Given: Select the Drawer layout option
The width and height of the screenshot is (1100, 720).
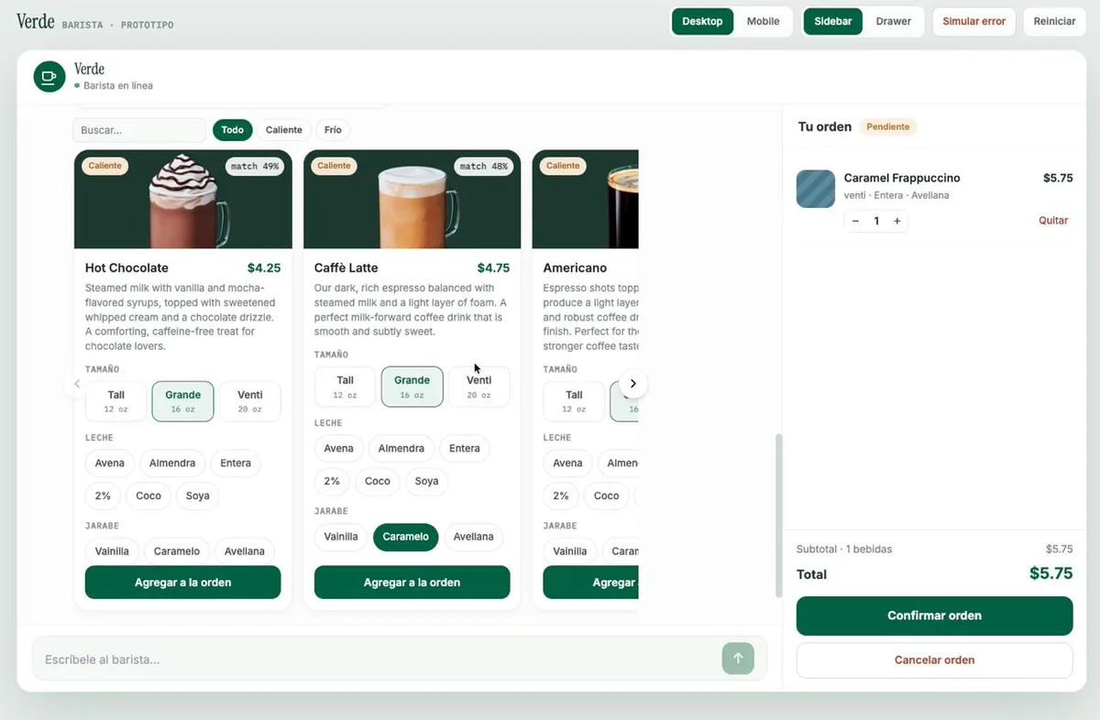Looking at the screenshot, I should coord(894,21).
